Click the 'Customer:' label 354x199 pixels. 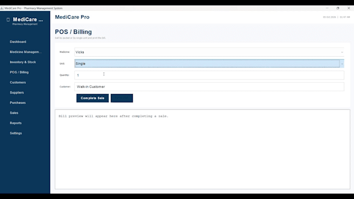pyautogui.click(x=65, y=87)
